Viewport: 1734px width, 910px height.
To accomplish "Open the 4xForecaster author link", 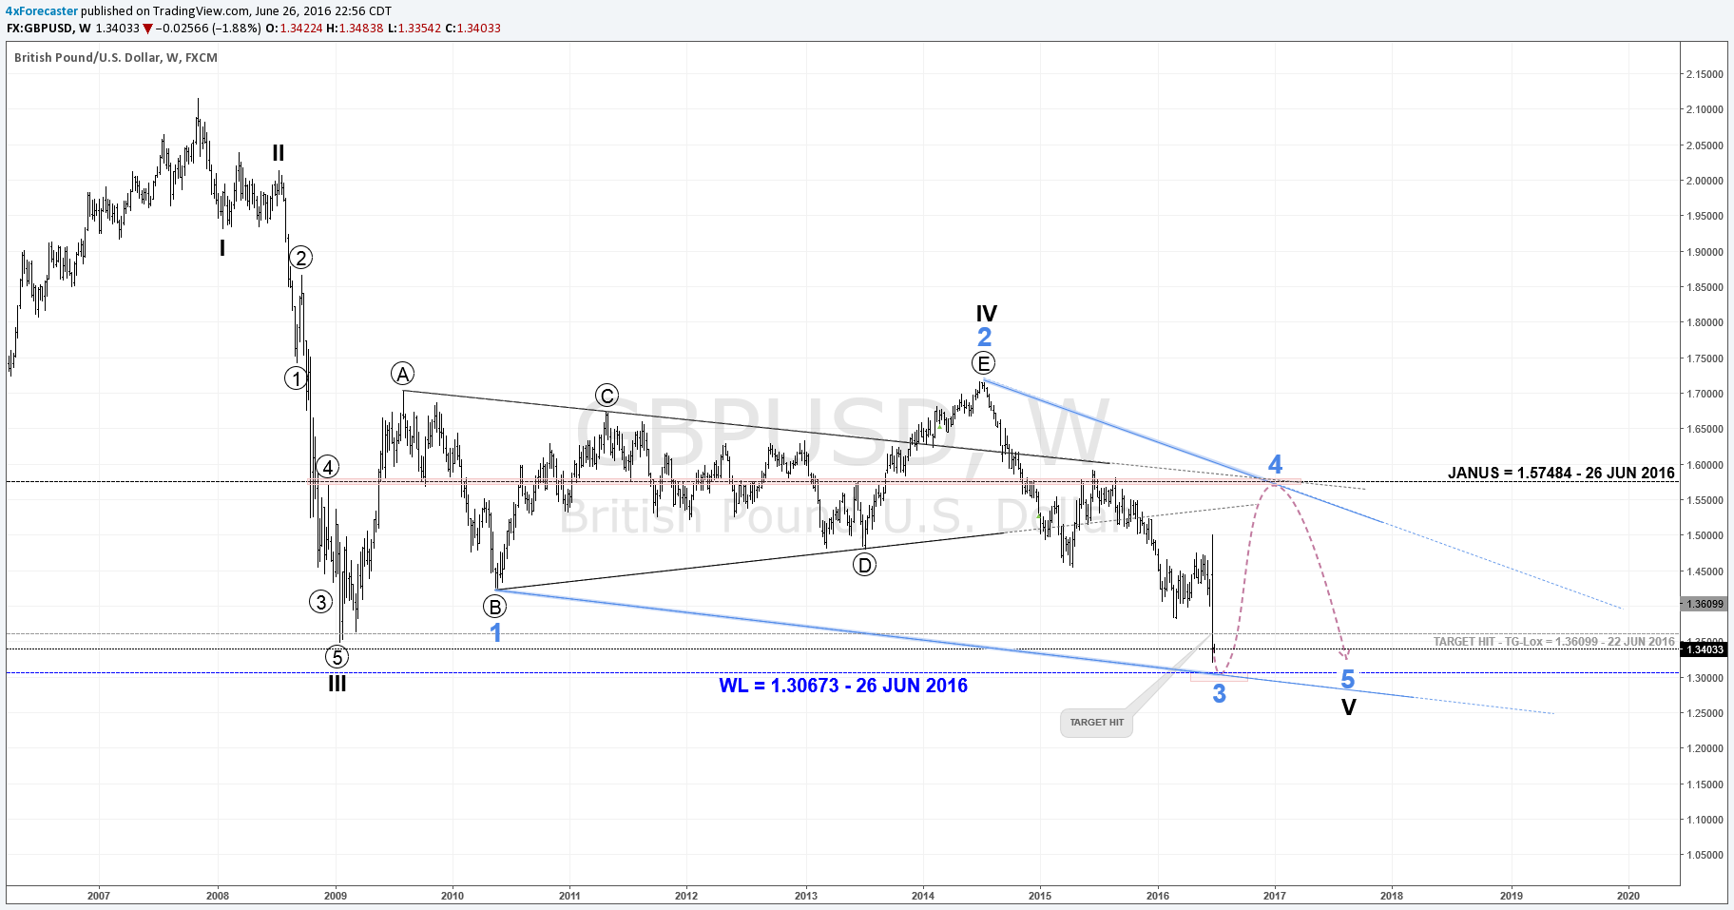I will pyautogui.click(x=42, y=11).
